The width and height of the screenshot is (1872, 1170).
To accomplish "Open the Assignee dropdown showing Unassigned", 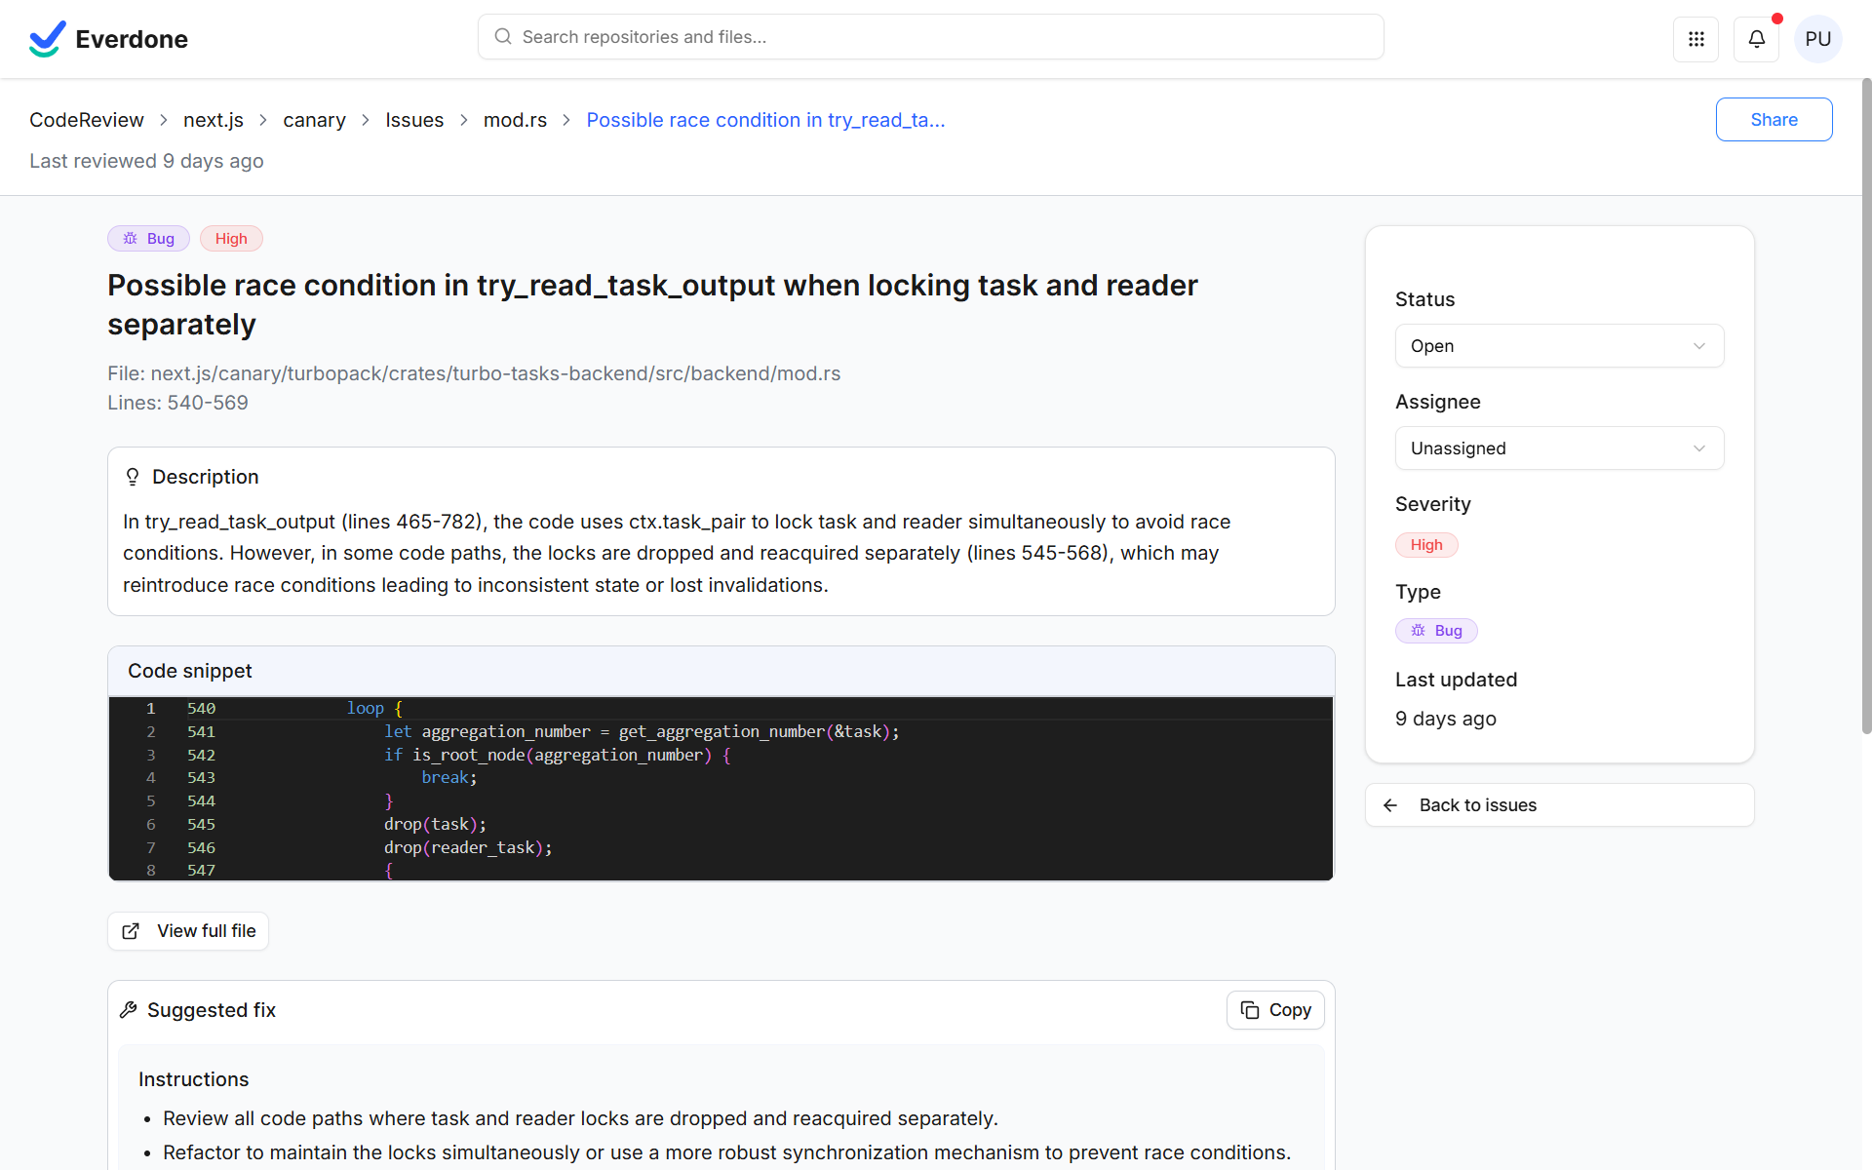I will point(1558,448).
